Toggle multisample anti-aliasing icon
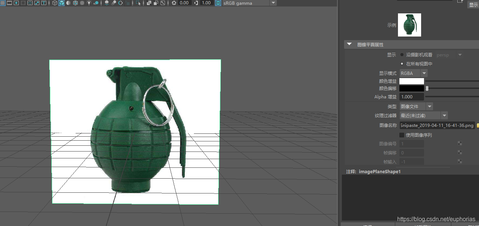479x226 pixels. pos(120,3)
